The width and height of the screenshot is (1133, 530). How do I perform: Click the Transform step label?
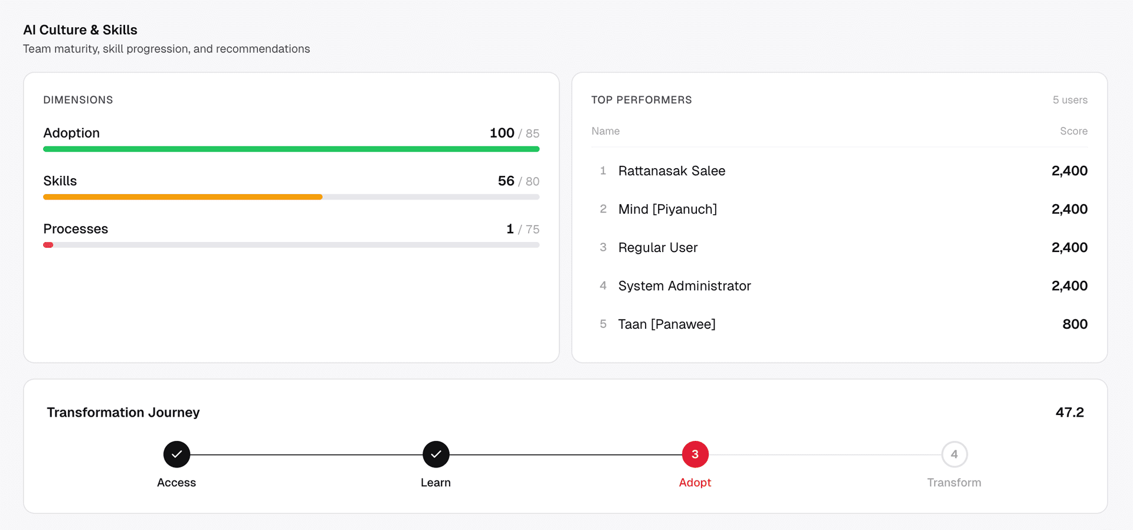pyautogui.click(x=954, y=482)
